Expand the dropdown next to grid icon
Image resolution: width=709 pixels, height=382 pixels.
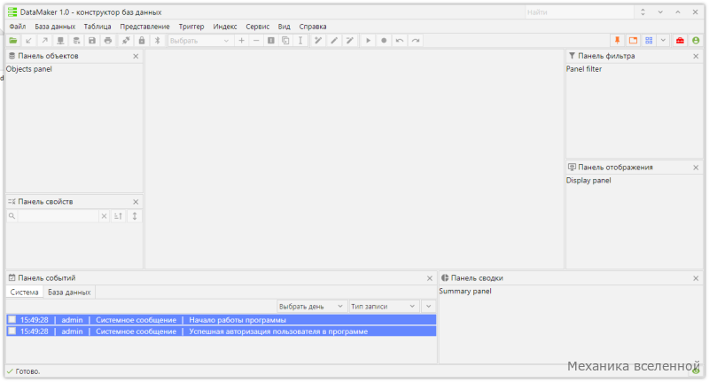[663, 41]
